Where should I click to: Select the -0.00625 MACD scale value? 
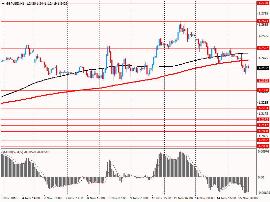263,193
